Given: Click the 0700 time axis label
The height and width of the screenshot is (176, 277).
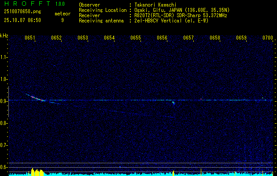Looking at the screenshot, I should tap(268, 38).
